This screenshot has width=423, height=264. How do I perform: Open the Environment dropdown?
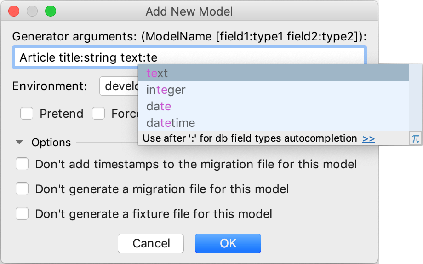(119, 86)
